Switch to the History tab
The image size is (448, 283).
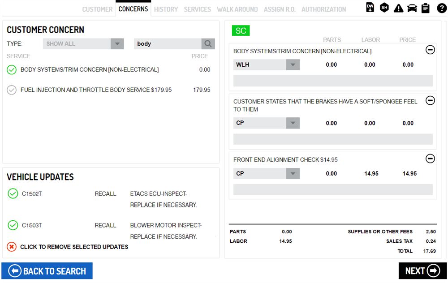[x=166, y=9]
